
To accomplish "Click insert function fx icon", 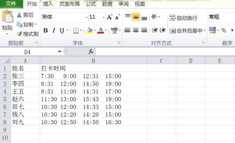I will (x=91, y=52).
